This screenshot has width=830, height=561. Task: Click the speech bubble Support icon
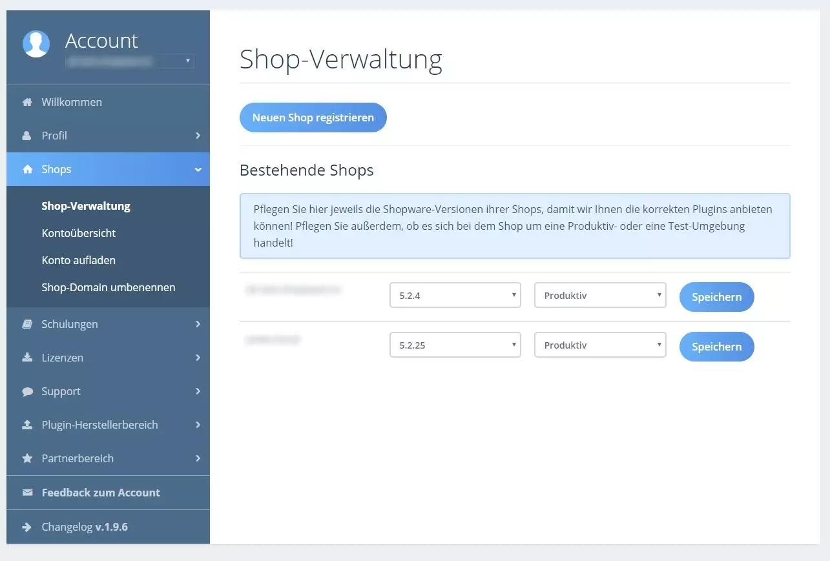click(27, 391)
